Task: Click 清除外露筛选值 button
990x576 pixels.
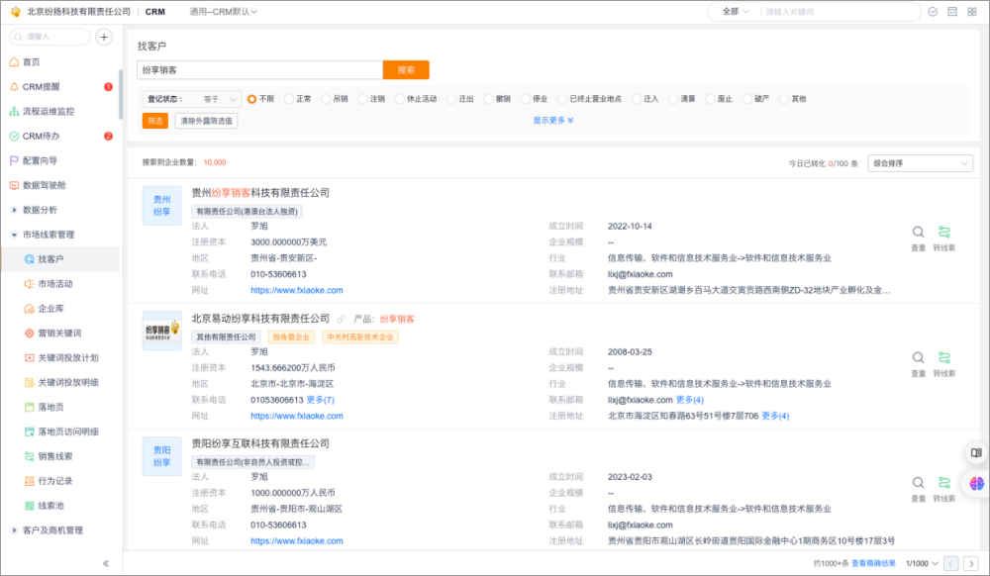Action: pos(206,121)
